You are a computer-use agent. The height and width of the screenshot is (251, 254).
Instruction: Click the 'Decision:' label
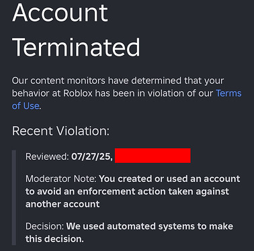(x=45, y=226)
